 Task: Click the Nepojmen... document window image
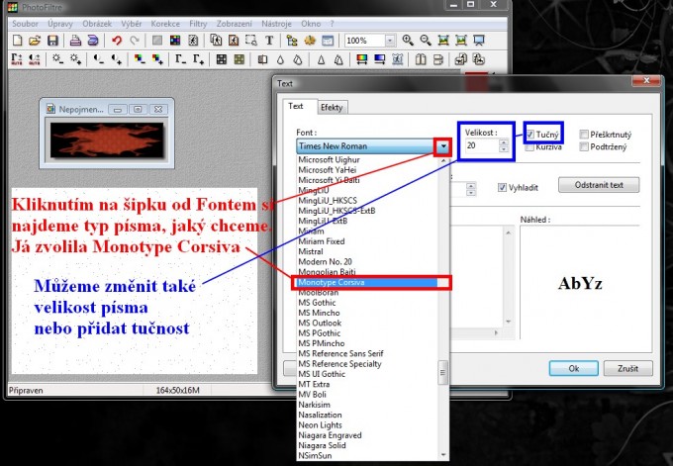107,140
